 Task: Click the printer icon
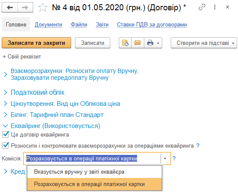pyautogui.click(x=150, y=43)
